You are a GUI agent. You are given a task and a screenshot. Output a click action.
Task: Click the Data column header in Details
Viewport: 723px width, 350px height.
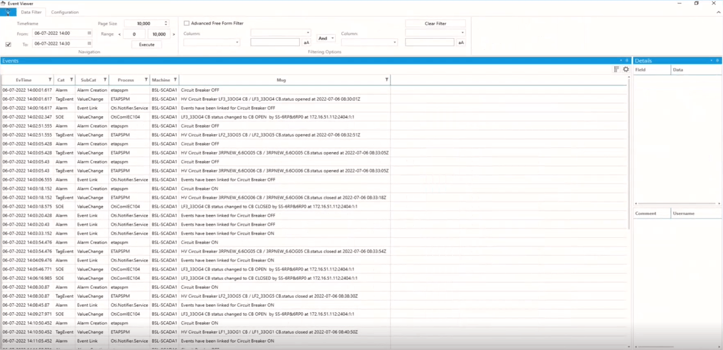pos(696,70)
